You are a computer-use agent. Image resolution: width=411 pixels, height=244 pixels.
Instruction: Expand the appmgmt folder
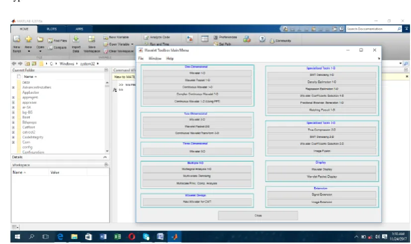pos(13,97)
